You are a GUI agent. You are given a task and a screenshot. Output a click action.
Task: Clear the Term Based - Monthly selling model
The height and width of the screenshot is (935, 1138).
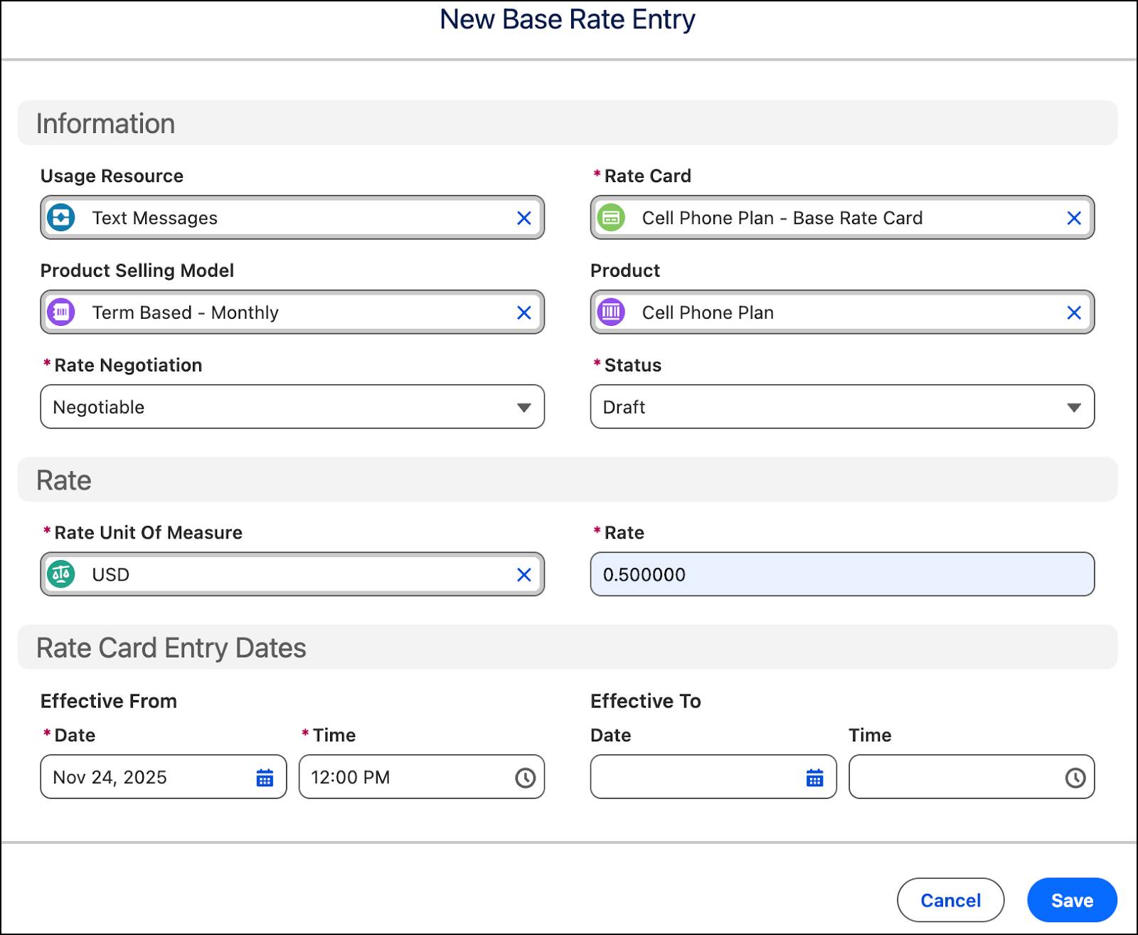pos(523,313)
